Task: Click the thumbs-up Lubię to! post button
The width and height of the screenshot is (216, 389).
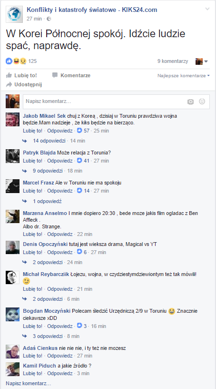Action: pos(21,75)
